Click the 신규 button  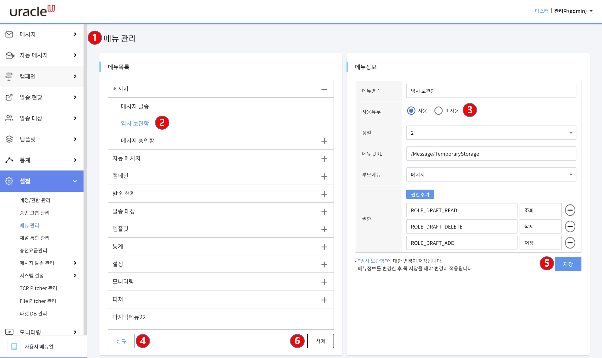point(121,341)
